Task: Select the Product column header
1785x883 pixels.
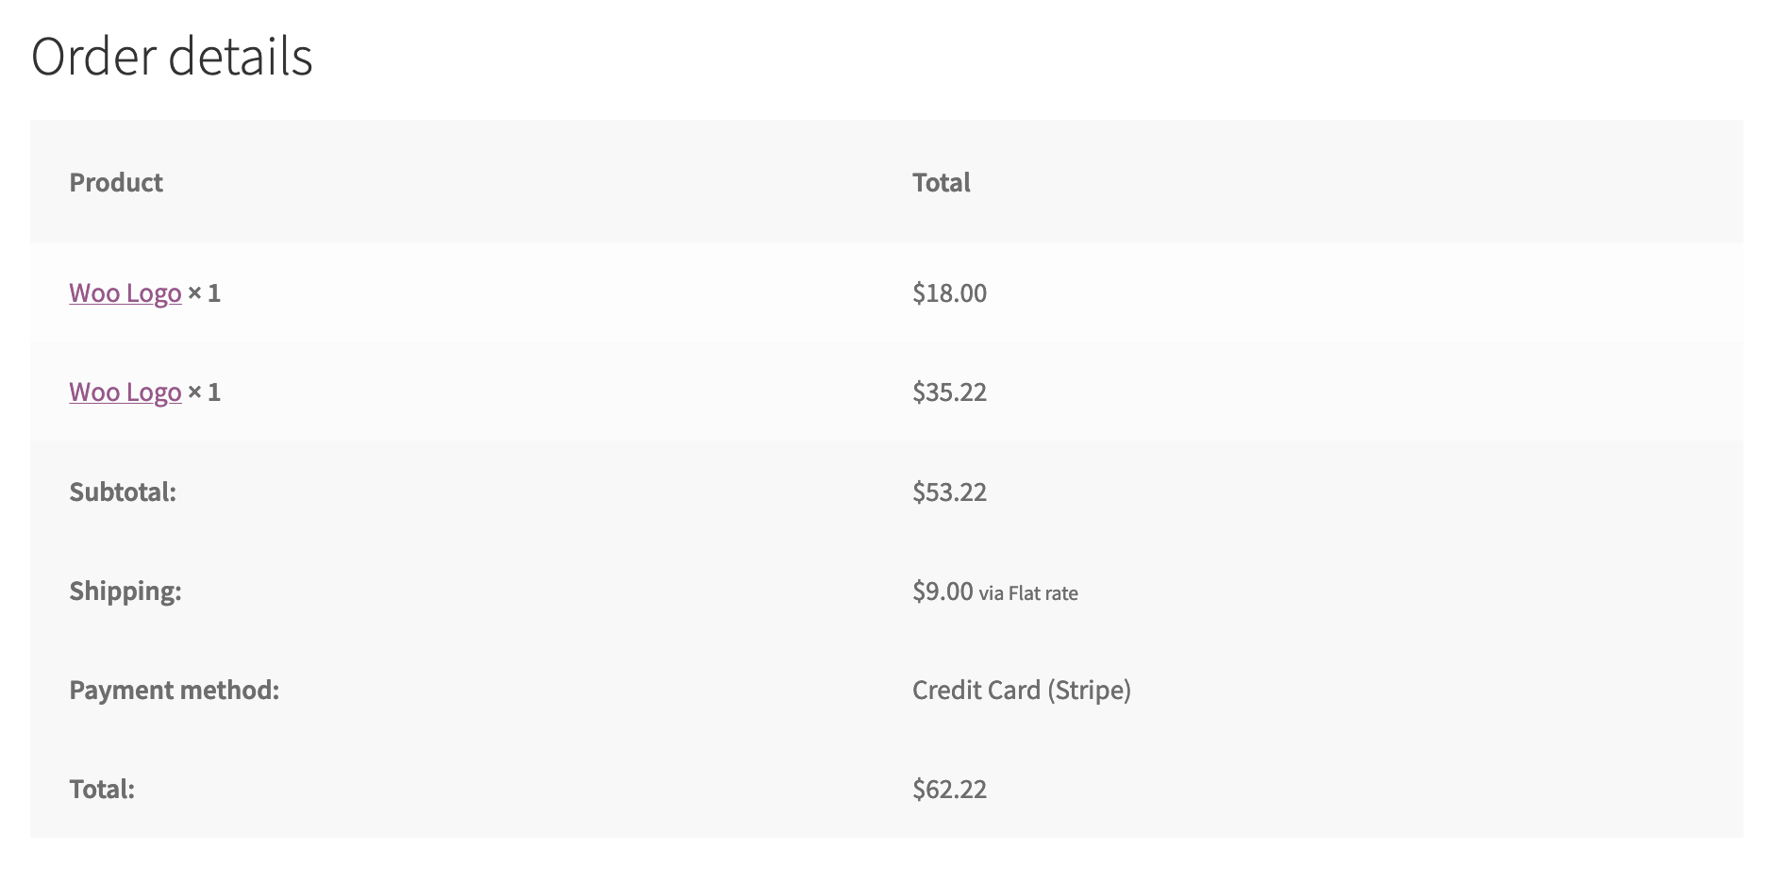Action: 115,182
